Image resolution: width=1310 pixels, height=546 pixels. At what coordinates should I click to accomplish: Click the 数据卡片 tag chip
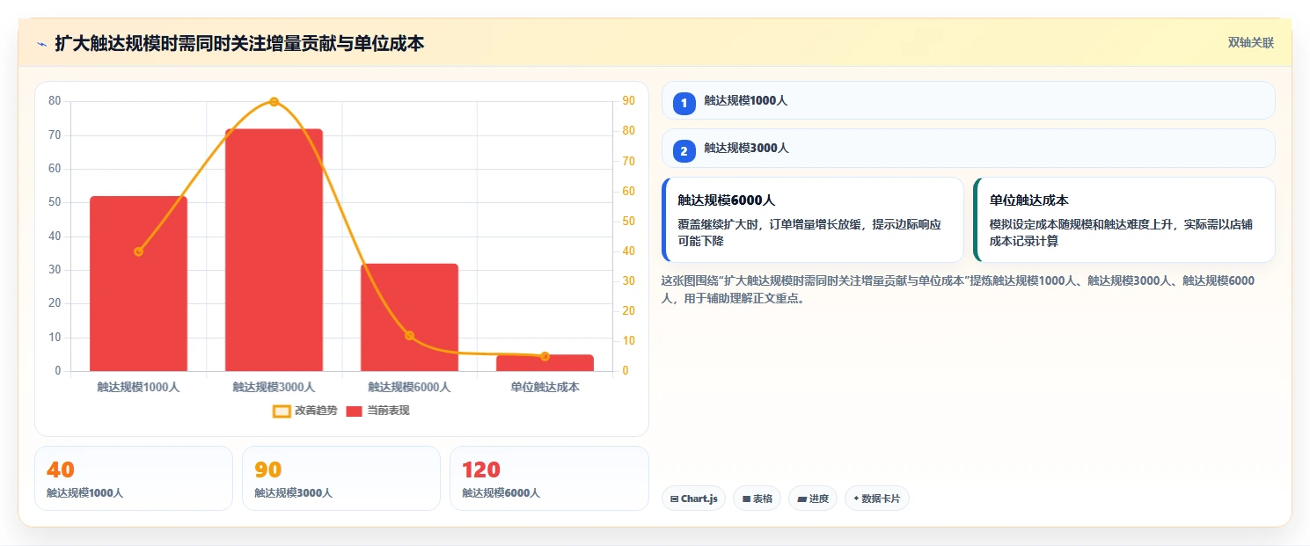(x=876, y=499)
